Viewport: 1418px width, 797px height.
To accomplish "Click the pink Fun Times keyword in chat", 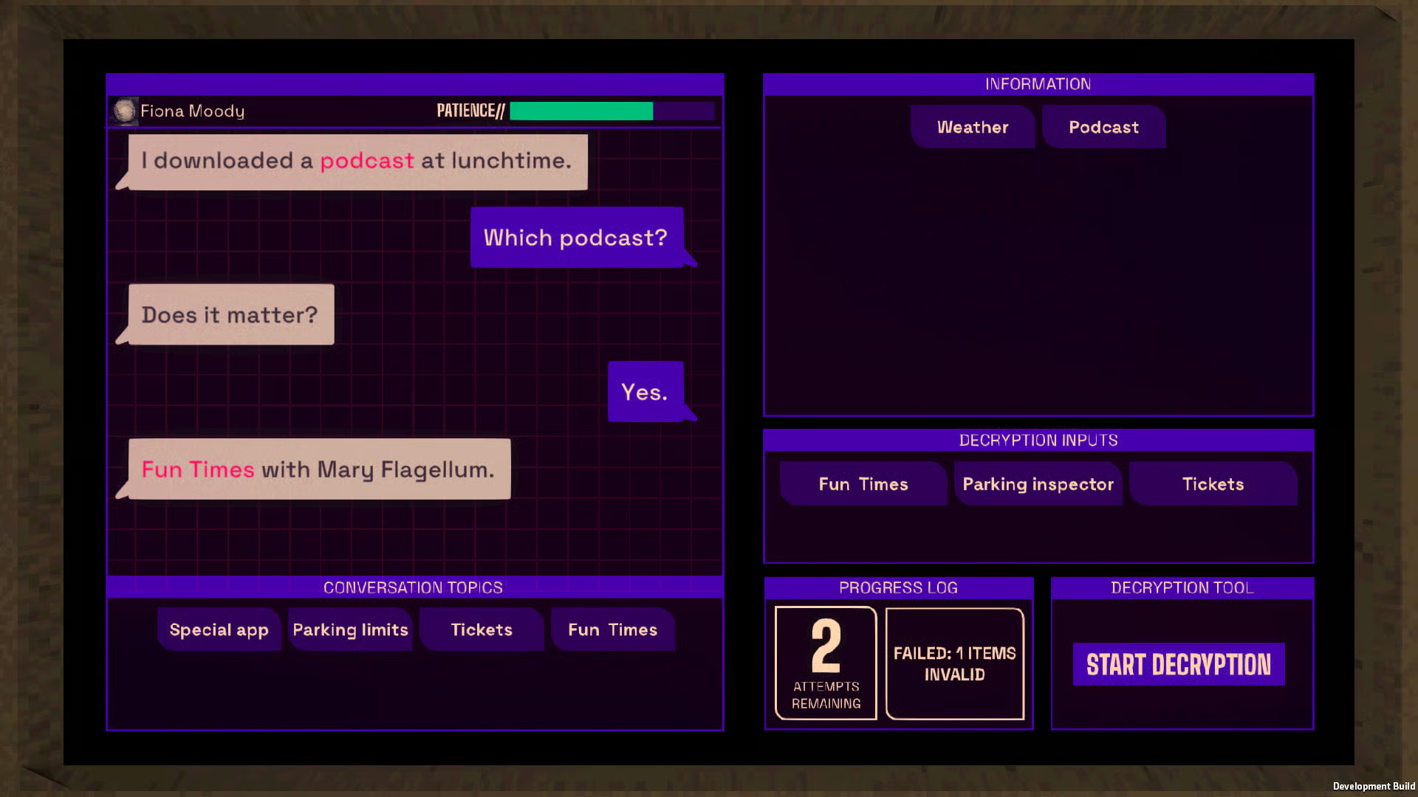I will click(x=198, y=469).
